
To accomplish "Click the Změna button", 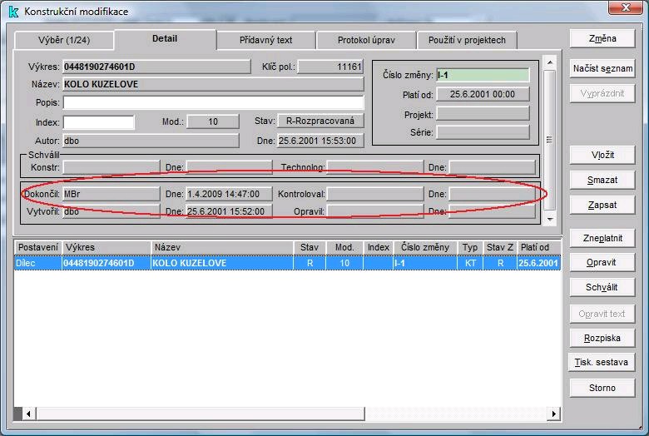I will tap(602, 38).
